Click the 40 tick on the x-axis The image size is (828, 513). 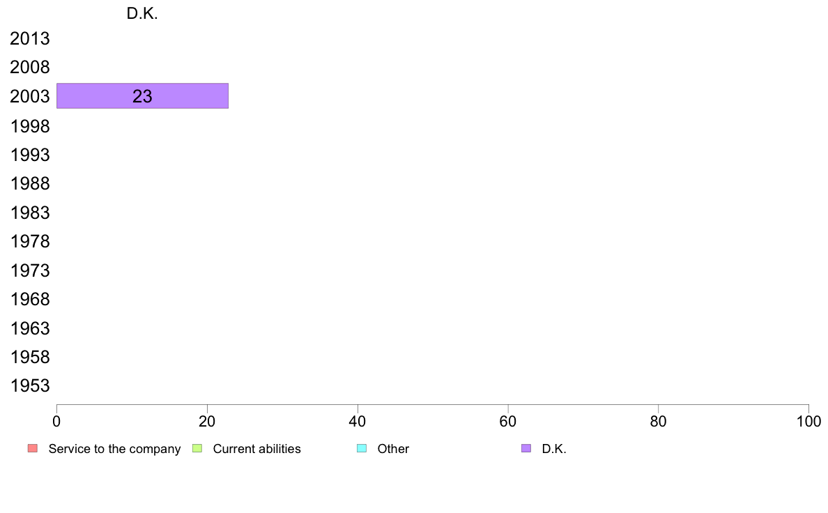point(358,421)
